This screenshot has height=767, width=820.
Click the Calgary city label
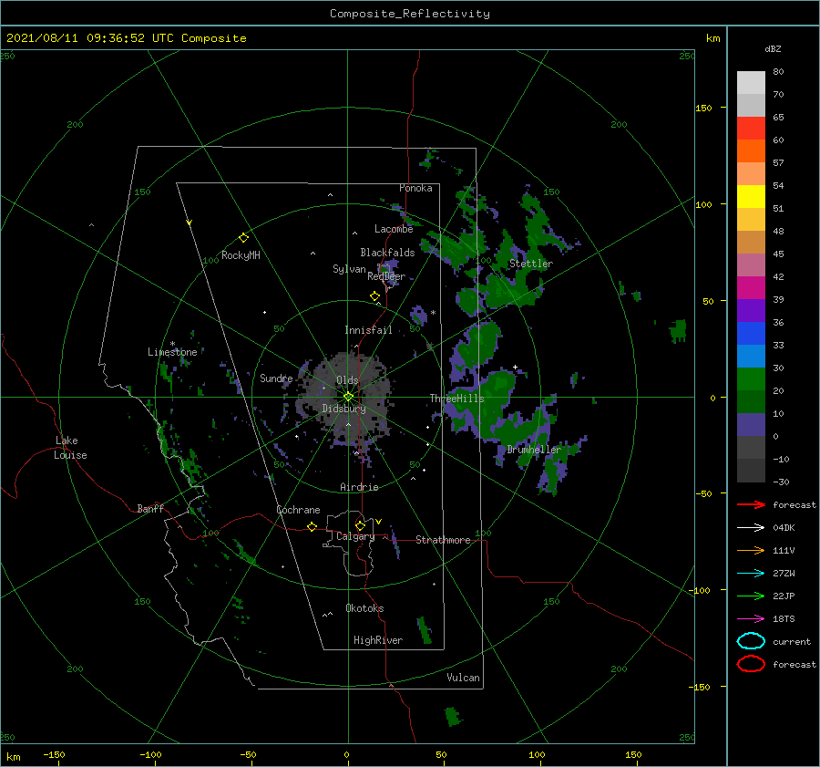[355, 536]
